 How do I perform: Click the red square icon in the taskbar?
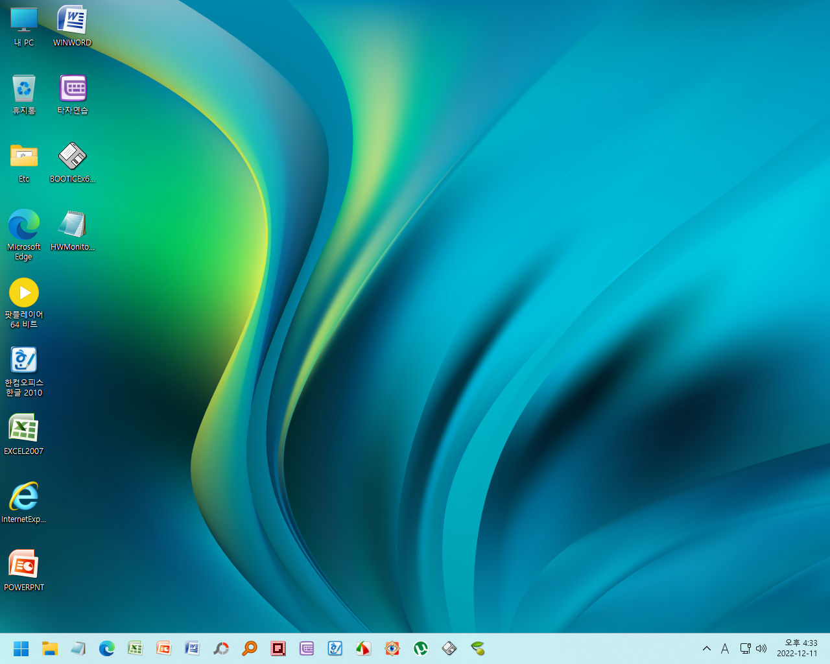pyautogui.click(x=278, y=648)
